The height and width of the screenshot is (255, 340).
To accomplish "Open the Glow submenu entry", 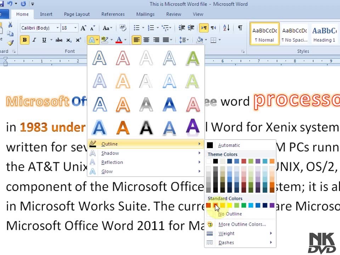I will (146, 171).
